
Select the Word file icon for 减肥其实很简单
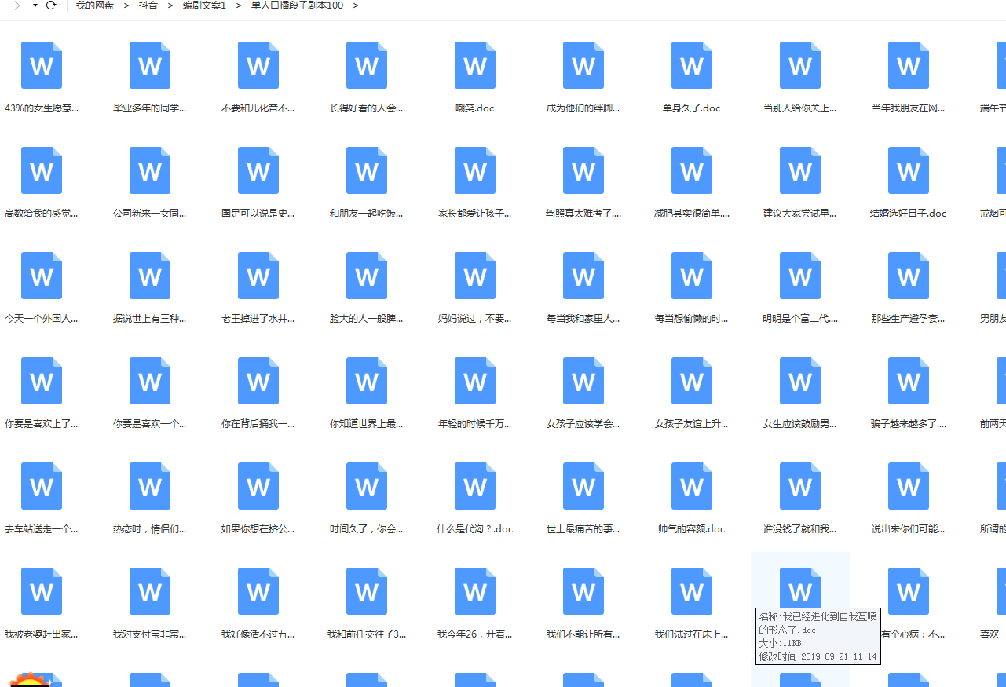pos(692,170)
